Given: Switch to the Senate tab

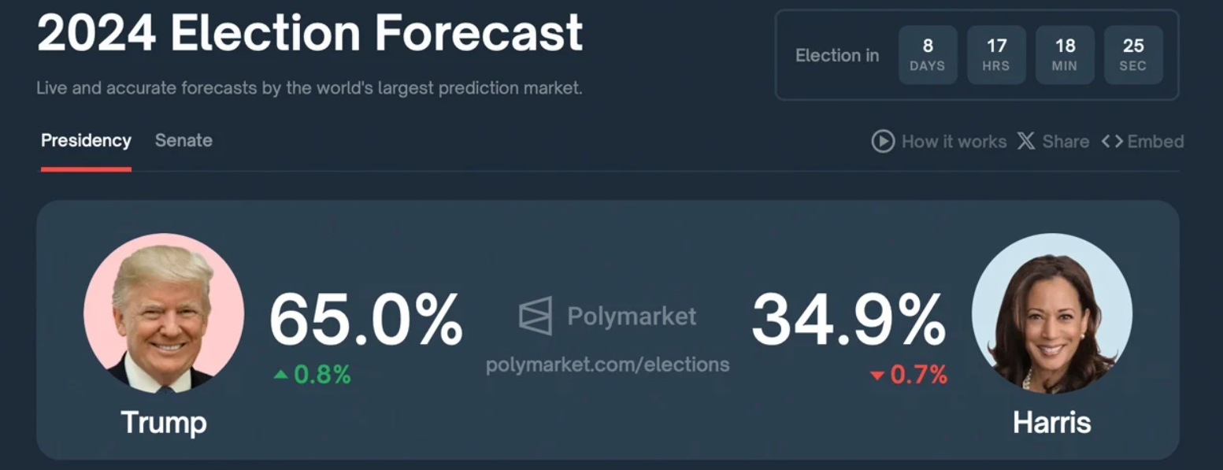Looking at the screenshot, I should 183,141.
